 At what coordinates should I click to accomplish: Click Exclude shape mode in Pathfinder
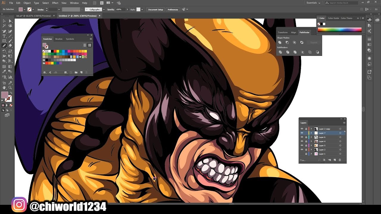click(x=302, y=43)
